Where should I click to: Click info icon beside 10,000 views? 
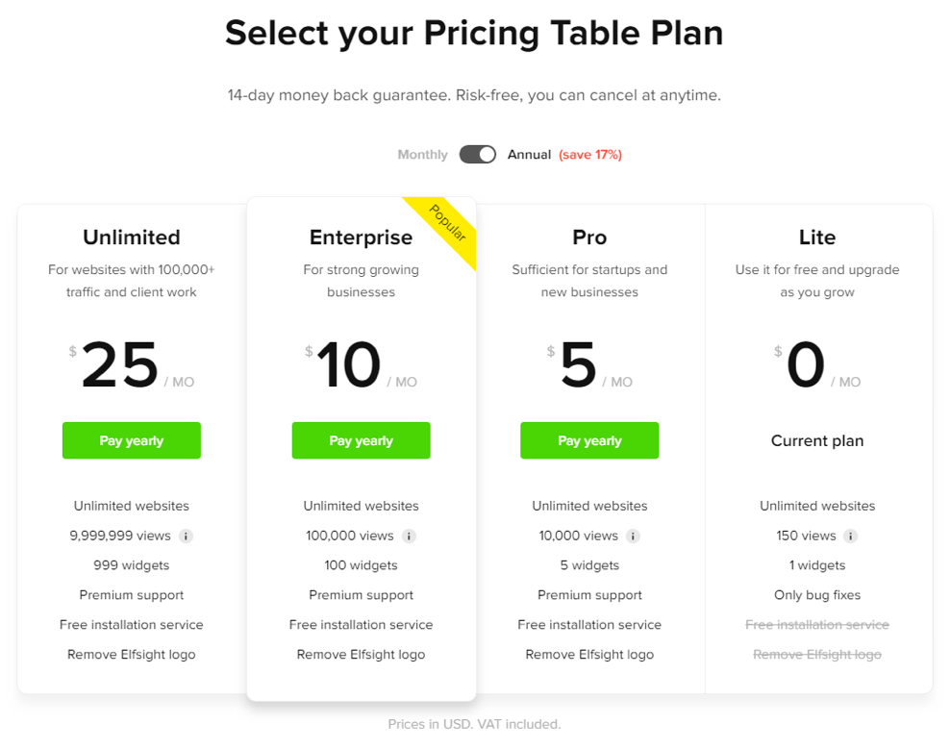tap(633, 537)
